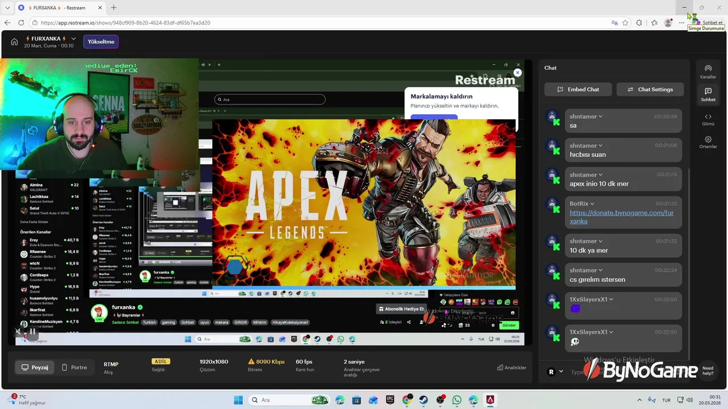Open the Sohbet chat panel
The width and height of the screenshot is (728, 409).
708,94
